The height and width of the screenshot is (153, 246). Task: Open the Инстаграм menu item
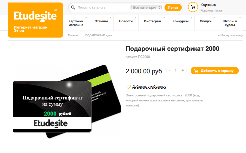(x=152, y=21)
